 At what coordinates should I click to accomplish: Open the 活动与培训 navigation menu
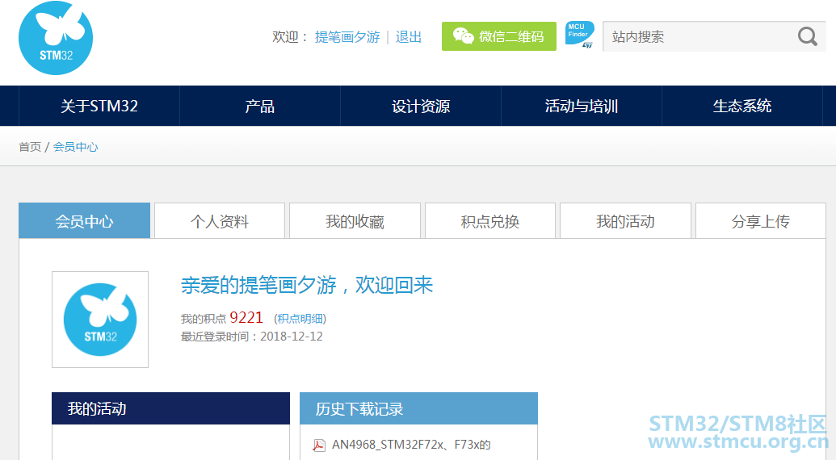tap(581, 106)
